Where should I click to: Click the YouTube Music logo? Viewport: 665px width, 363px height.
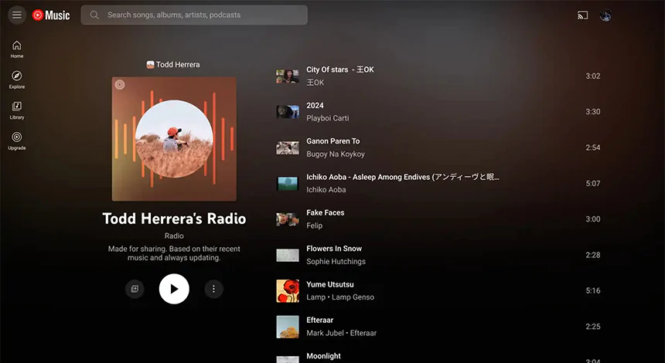pyautogui.click(x=51, y=15)
